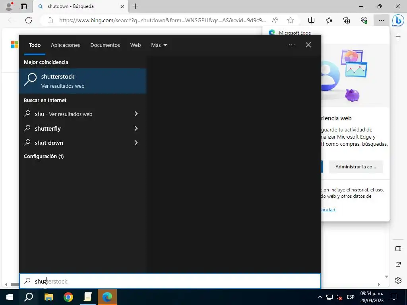Image resolution: width=407 pixels, height=305 pixels.
Task: Select the Todo search tab
Action: coord(35,45)
